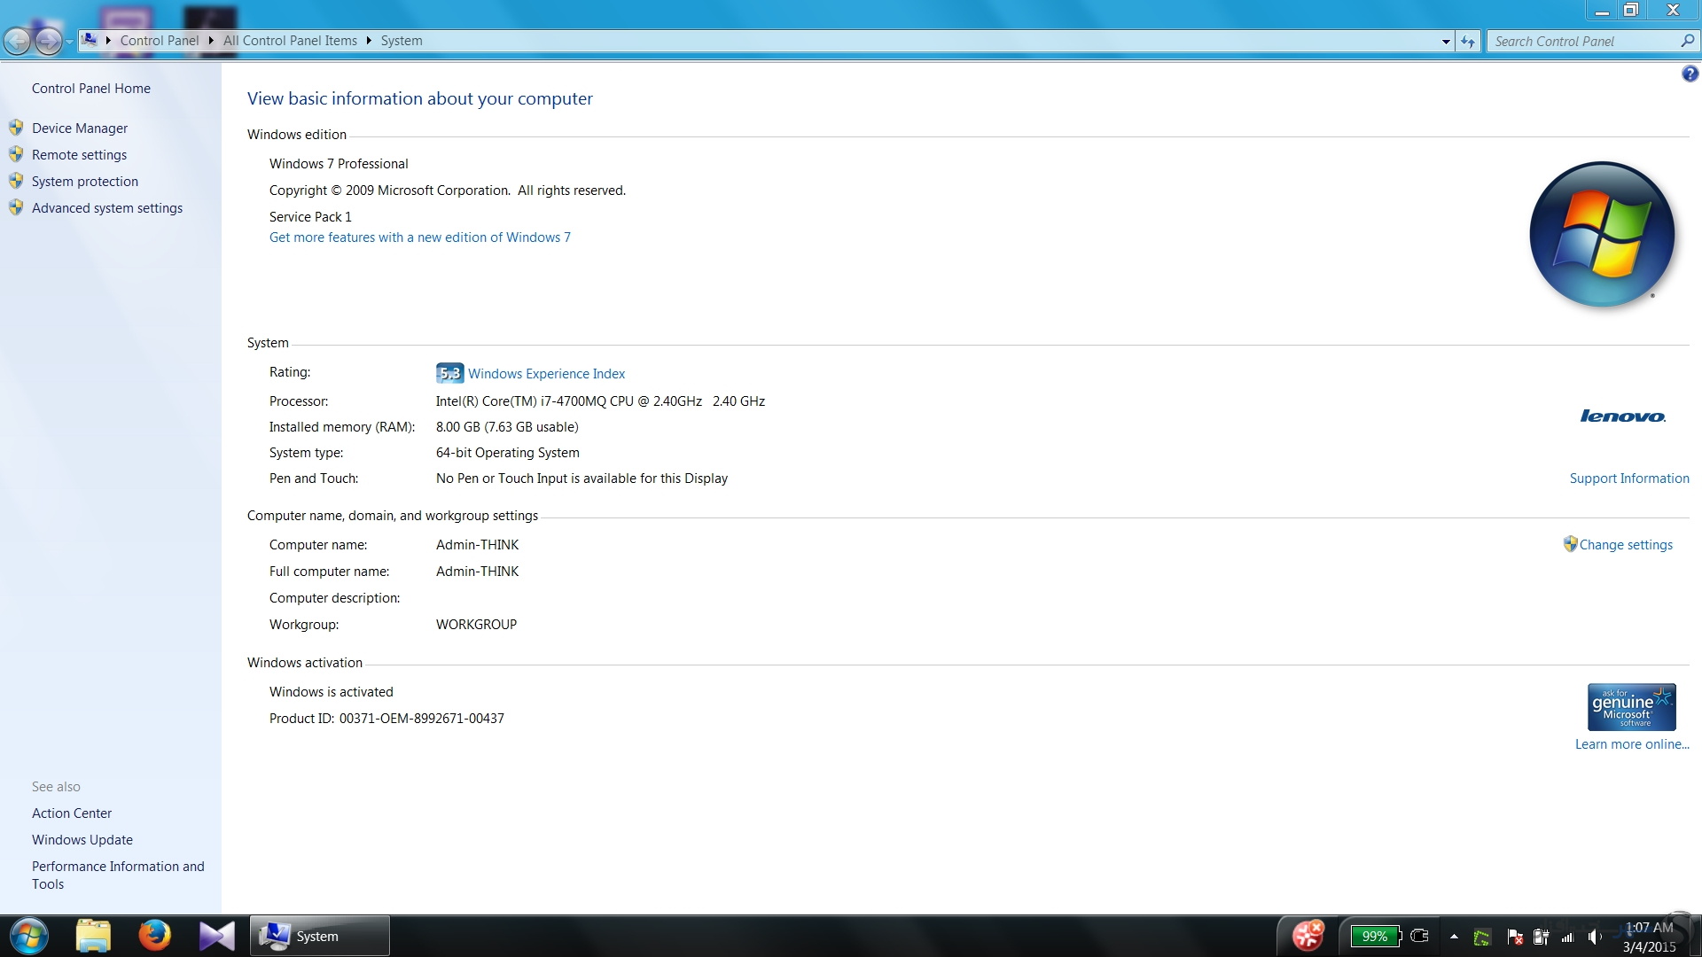
Task: Open recent pages dropdown next to Forward
Action: pos(69,42)
